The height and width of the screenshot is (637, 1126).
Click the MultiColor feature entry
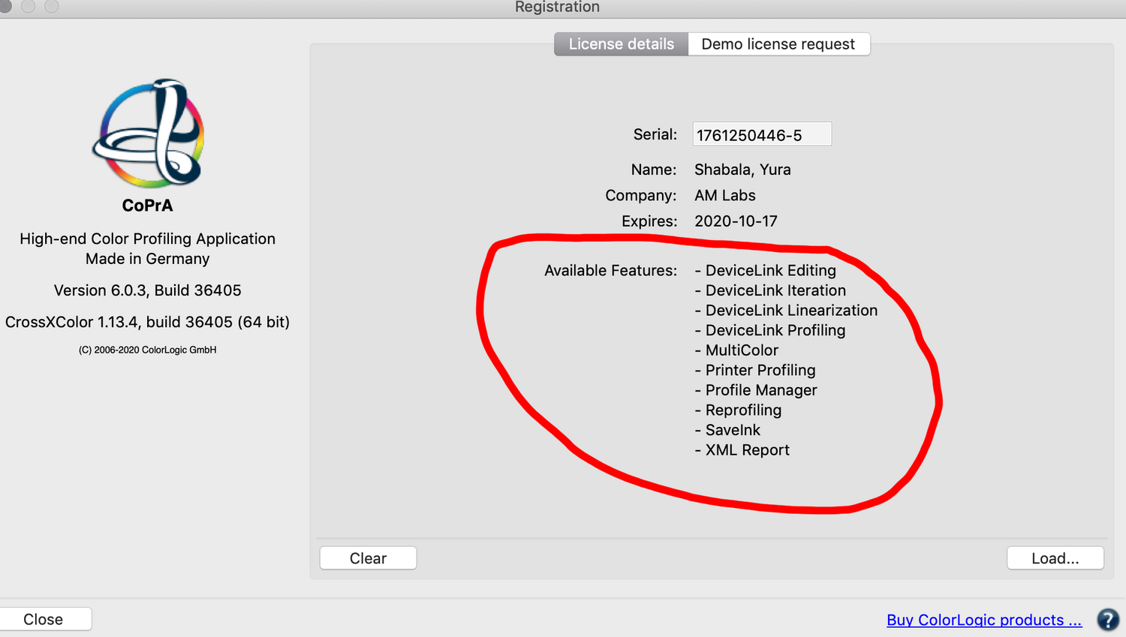pos(736,350)
